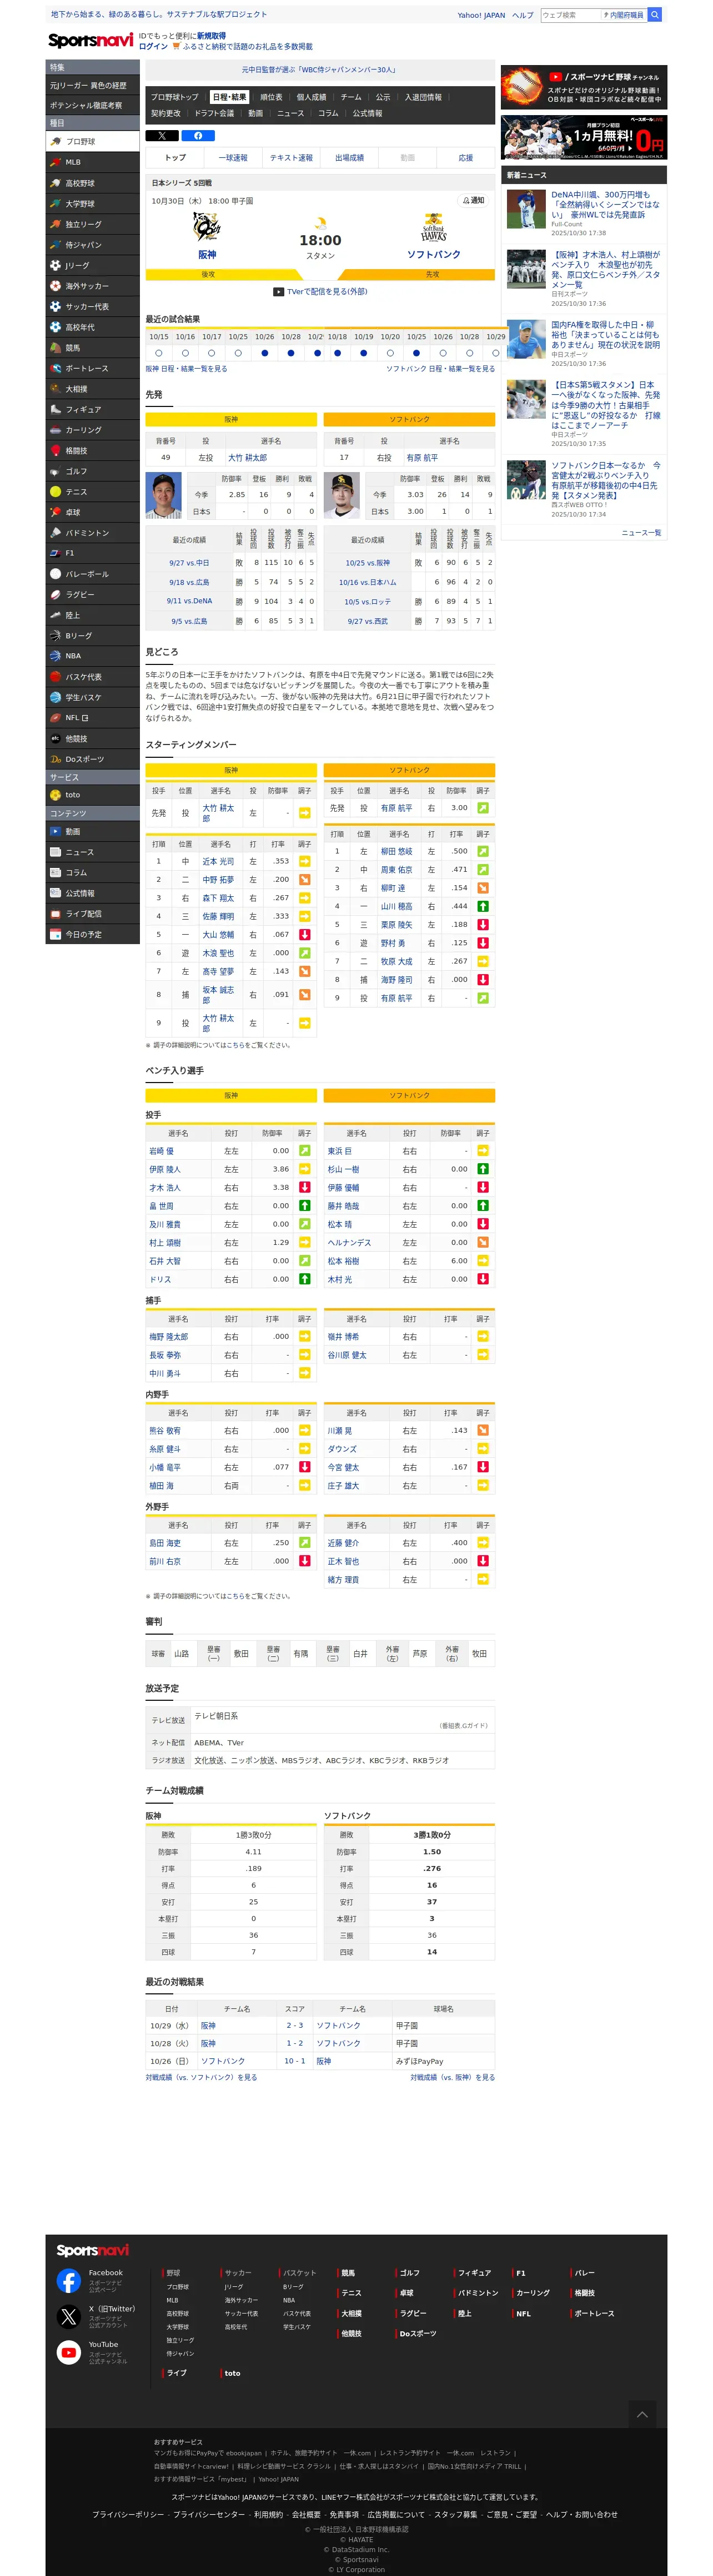Open the ログイン link in header
Image resolution: width=713 pixels, height=2576 pixels.
pos(154,47)
